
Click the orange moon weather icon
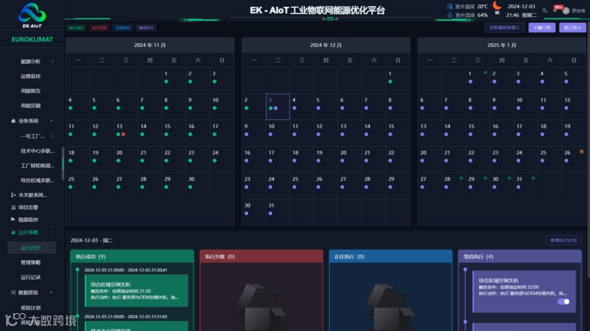click(497, 5)
